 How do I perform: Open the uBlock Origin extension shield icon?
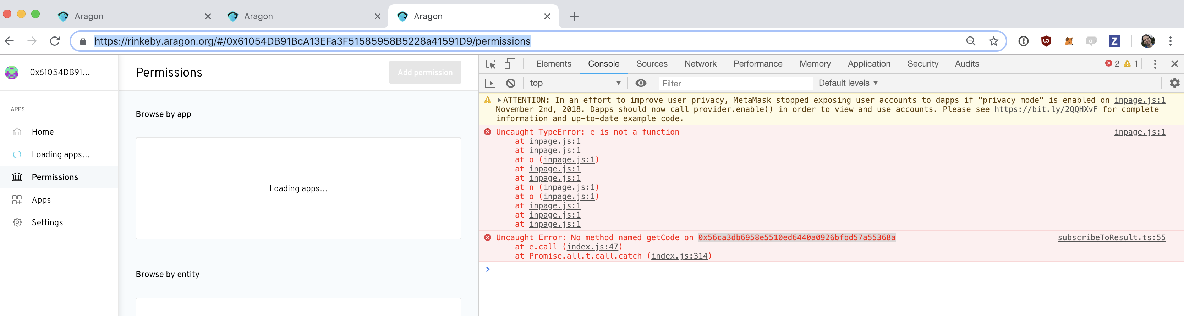1046,41
